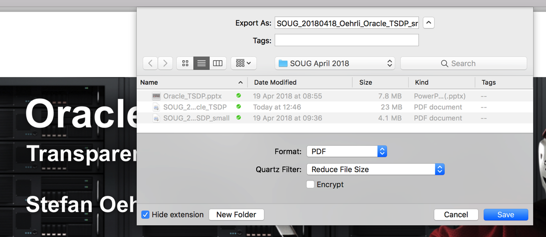Image resolution: width=546 pixels, height=237 pixels.
Task: Click into the Search field
Action: pyautogui.click(x=464, y=63)
